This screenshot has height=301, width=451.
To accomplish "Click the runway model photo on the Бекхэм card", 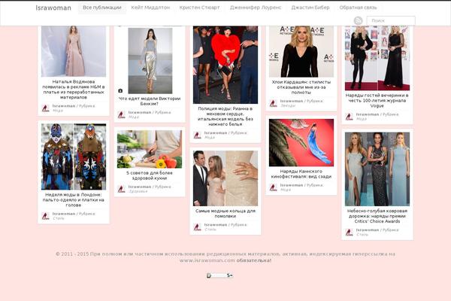I will [150, 60].
